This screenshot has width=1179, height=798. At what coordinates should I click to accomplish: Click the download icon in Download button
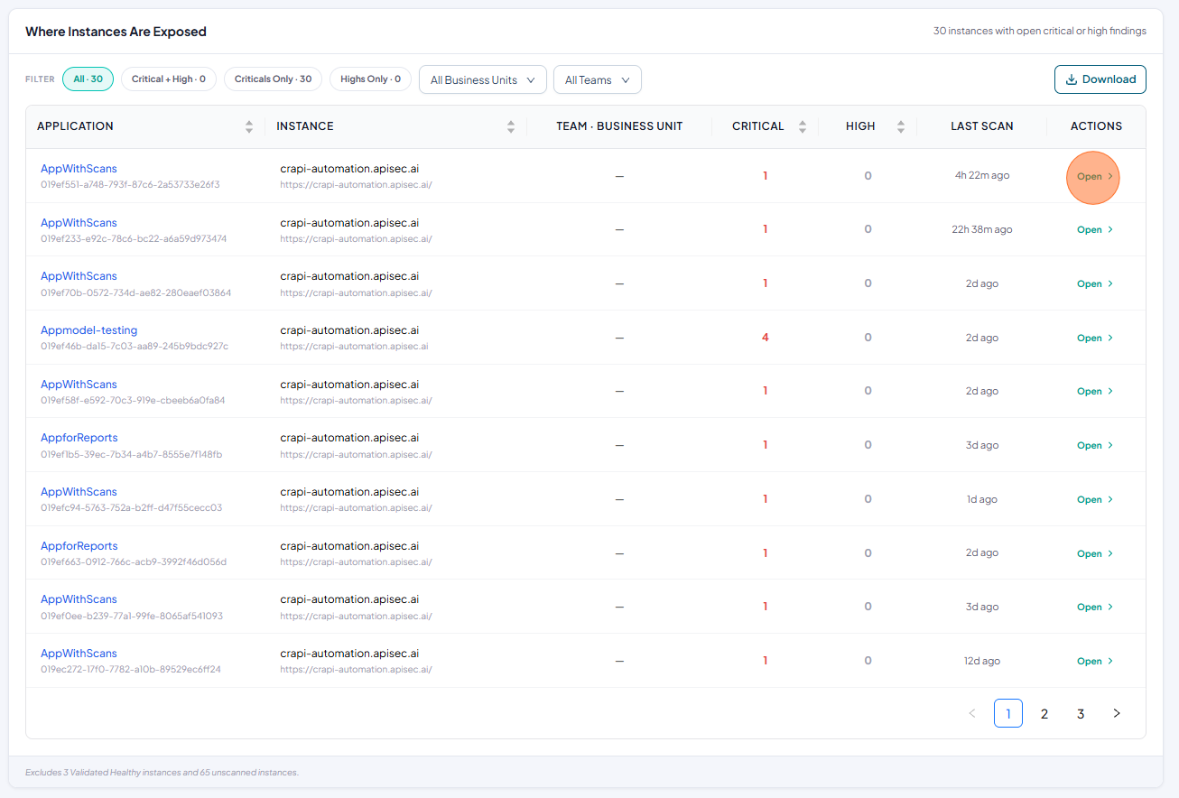(1072, 79)
